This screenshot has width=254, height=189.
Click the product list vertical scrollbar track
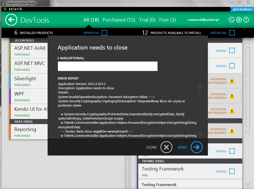pyautogui.click(x=248, y=90)
